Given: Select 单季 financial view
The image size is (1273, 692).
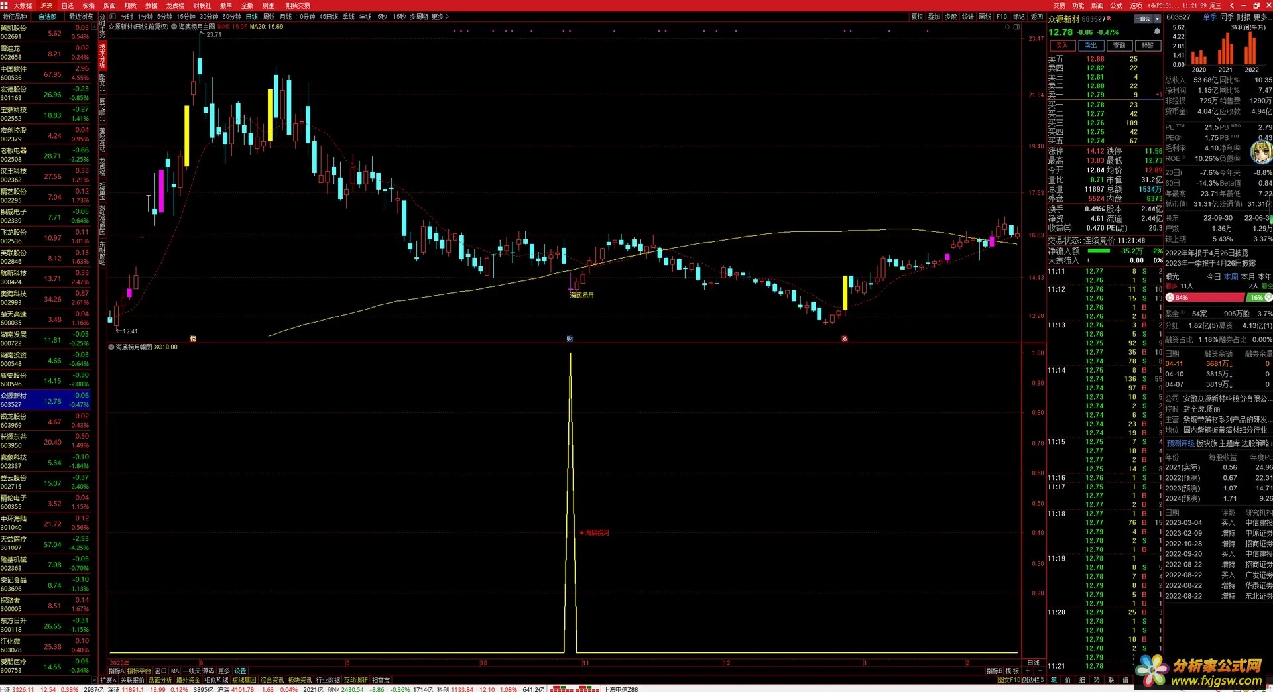Looking at the screenshot, I should click(x=1210, y=17).
